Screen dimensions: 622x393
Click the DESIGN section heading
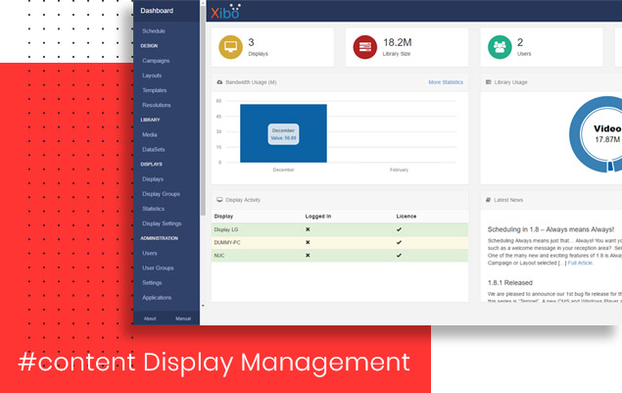[x=149, y=46]
